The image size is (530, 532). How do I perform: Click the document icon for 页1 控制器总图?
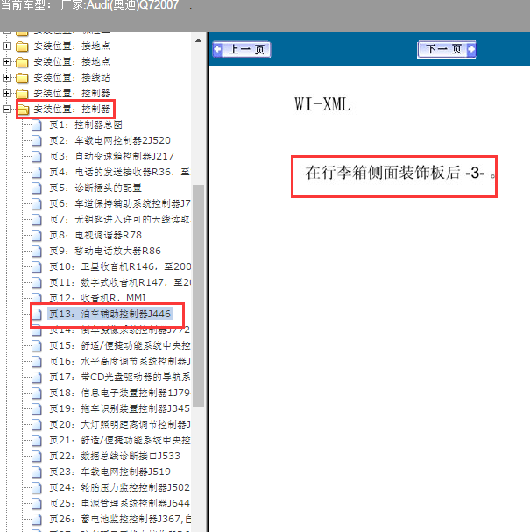pyautogui.click(x=37, y=124)
